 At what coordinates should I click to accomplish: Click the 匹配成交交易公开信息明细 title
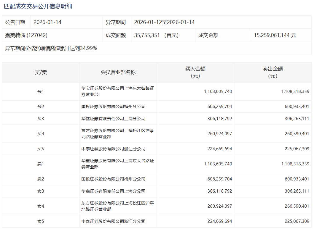pyautogui.click(x=38, y=6)
